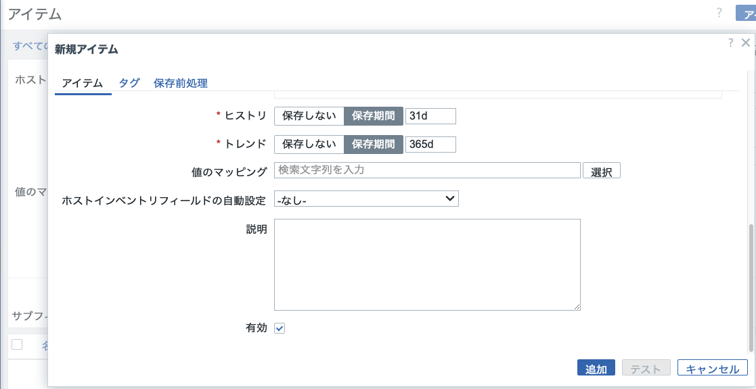756x389 pixels.
Task: Click inside the 説明 text area
Action: click(x=426, y=263)
